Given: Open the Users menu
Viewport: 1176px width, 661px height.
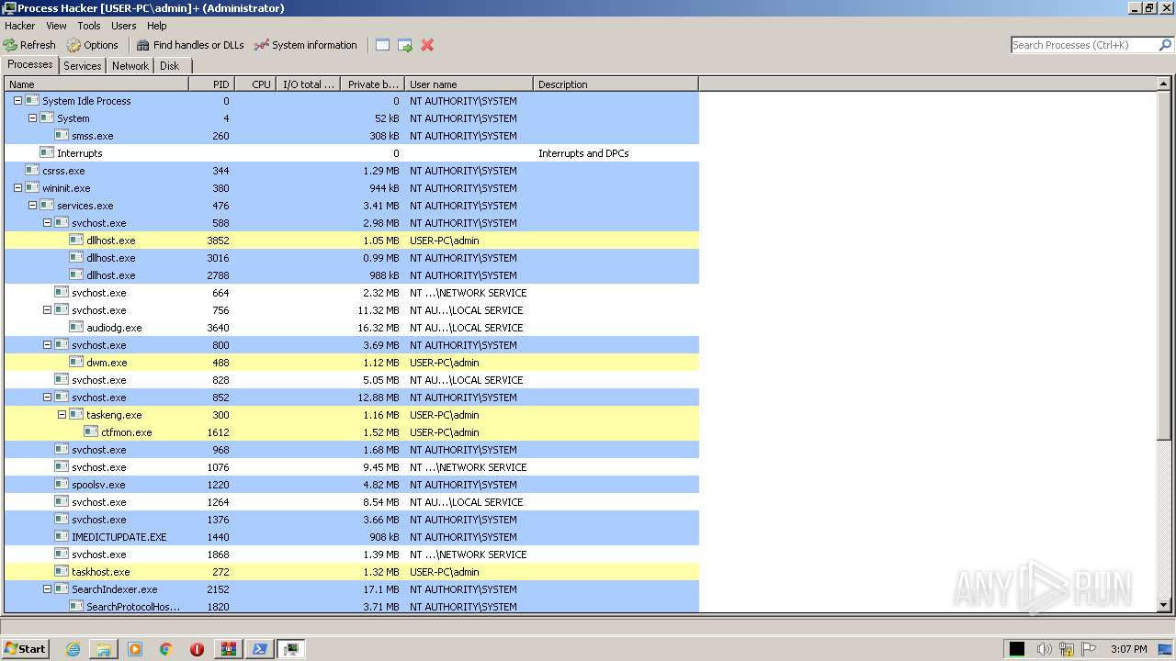Looking at the screenshot, I should coord(123,26).
